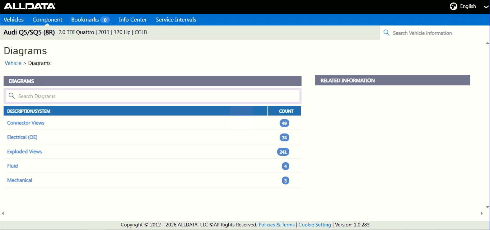The width and height of the screenshot is (490, 230).
Task: Click the Search Vehicle information magnifier icon
Action: coord(387,33)
